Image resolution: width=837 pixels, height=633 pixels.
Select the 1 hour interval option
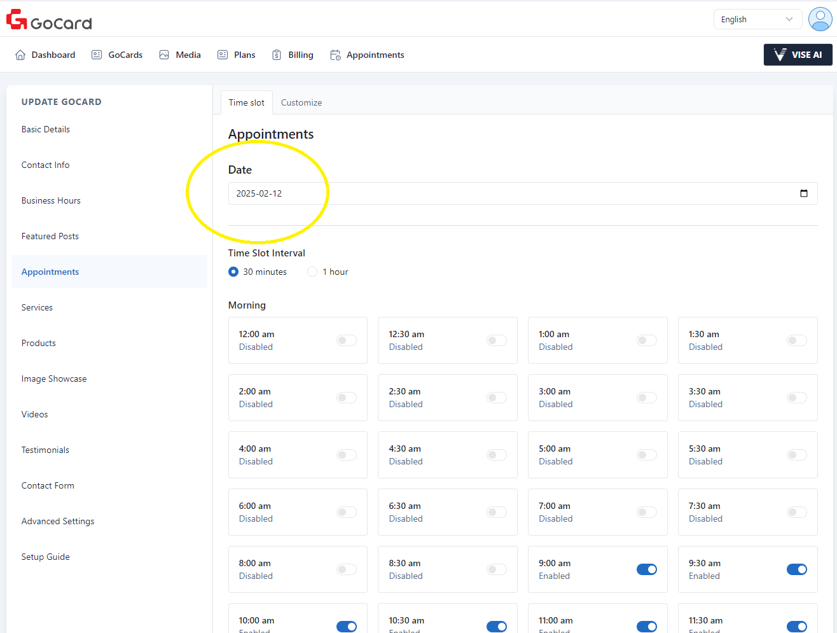pos(312,272)
